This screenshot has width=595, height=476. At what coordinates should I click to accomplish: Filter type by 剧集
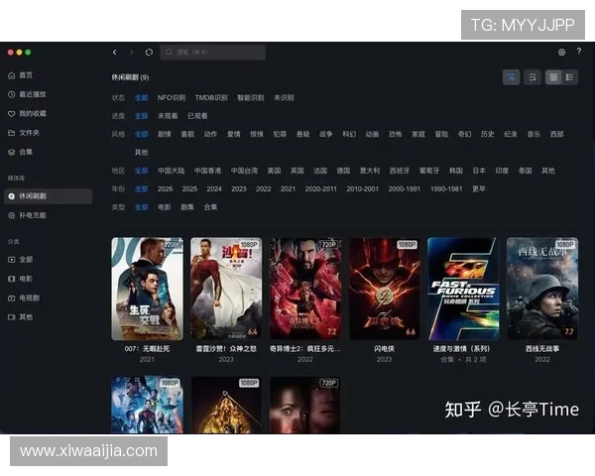pyautogui.click(x=187, y=207)
